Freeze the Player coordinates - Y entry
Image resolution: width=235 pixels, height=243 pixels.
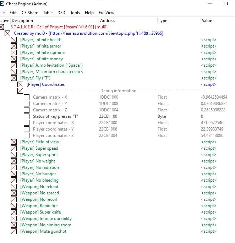coord(27,129)
